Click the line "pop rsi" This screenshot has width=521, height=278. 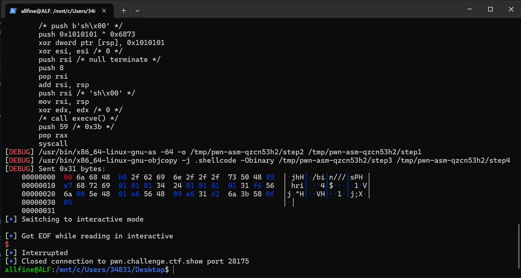(x=53, y=76)
